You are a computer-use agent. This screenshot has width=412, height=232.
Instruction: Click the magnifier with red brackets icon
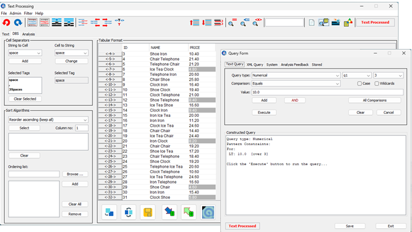pyautogui.click(x=257, y=22)
